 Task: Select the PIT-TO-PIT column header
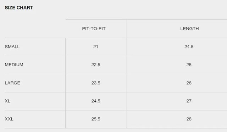coord(94,29)
